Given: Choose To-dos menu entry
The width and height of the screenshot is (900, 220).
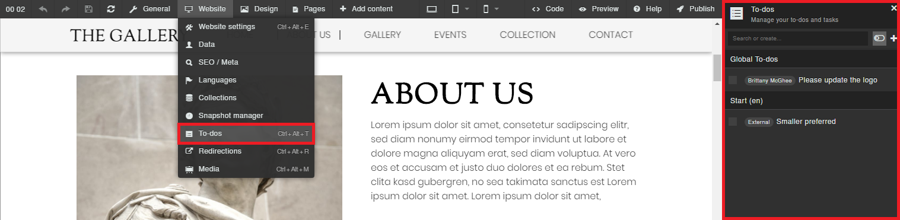Looking at the screenshot, I should 246,133.
